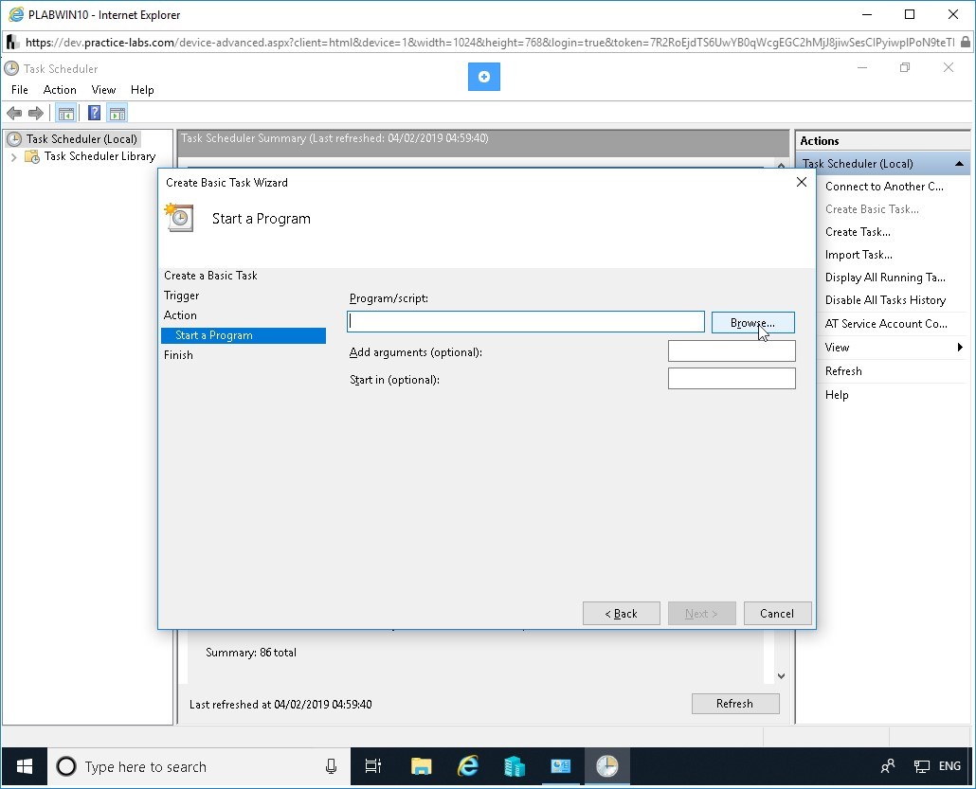This screenshot has height=789, width=976.
Task: Select the Create a Basic Task wizard step
Action: [x=210, y=275]
